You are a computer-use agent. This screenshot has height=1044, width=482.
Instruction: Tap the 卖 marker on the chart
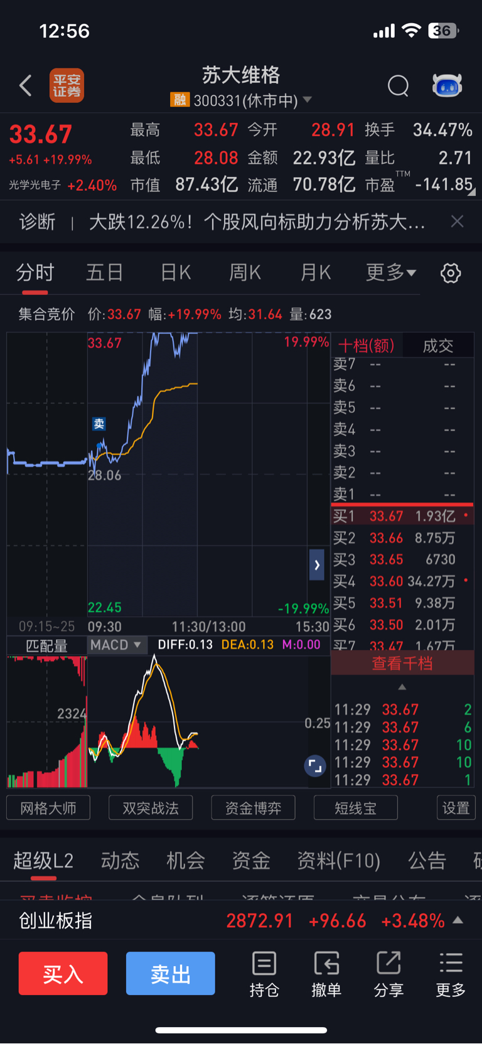pyautogui.click(x=99, y=424)
